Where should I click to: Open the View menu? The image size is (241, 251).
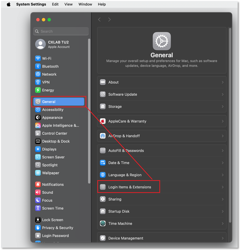click(x=68, y=4)
